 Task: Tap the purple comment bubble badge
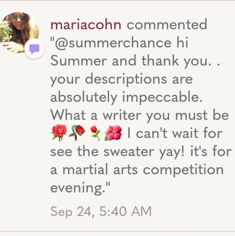click(x=34, y=48)
